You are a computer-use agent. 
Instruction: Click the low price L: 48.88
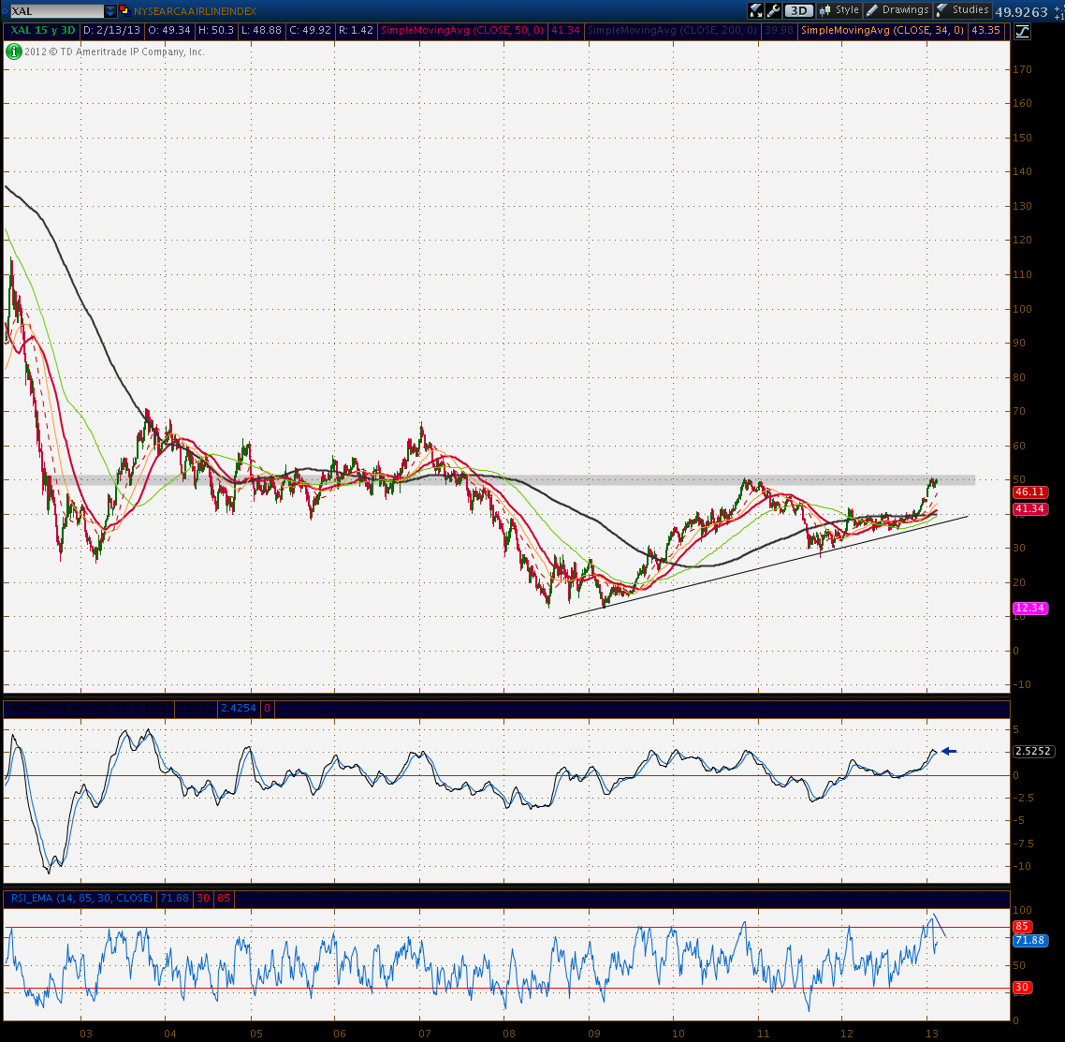point(261,30)
